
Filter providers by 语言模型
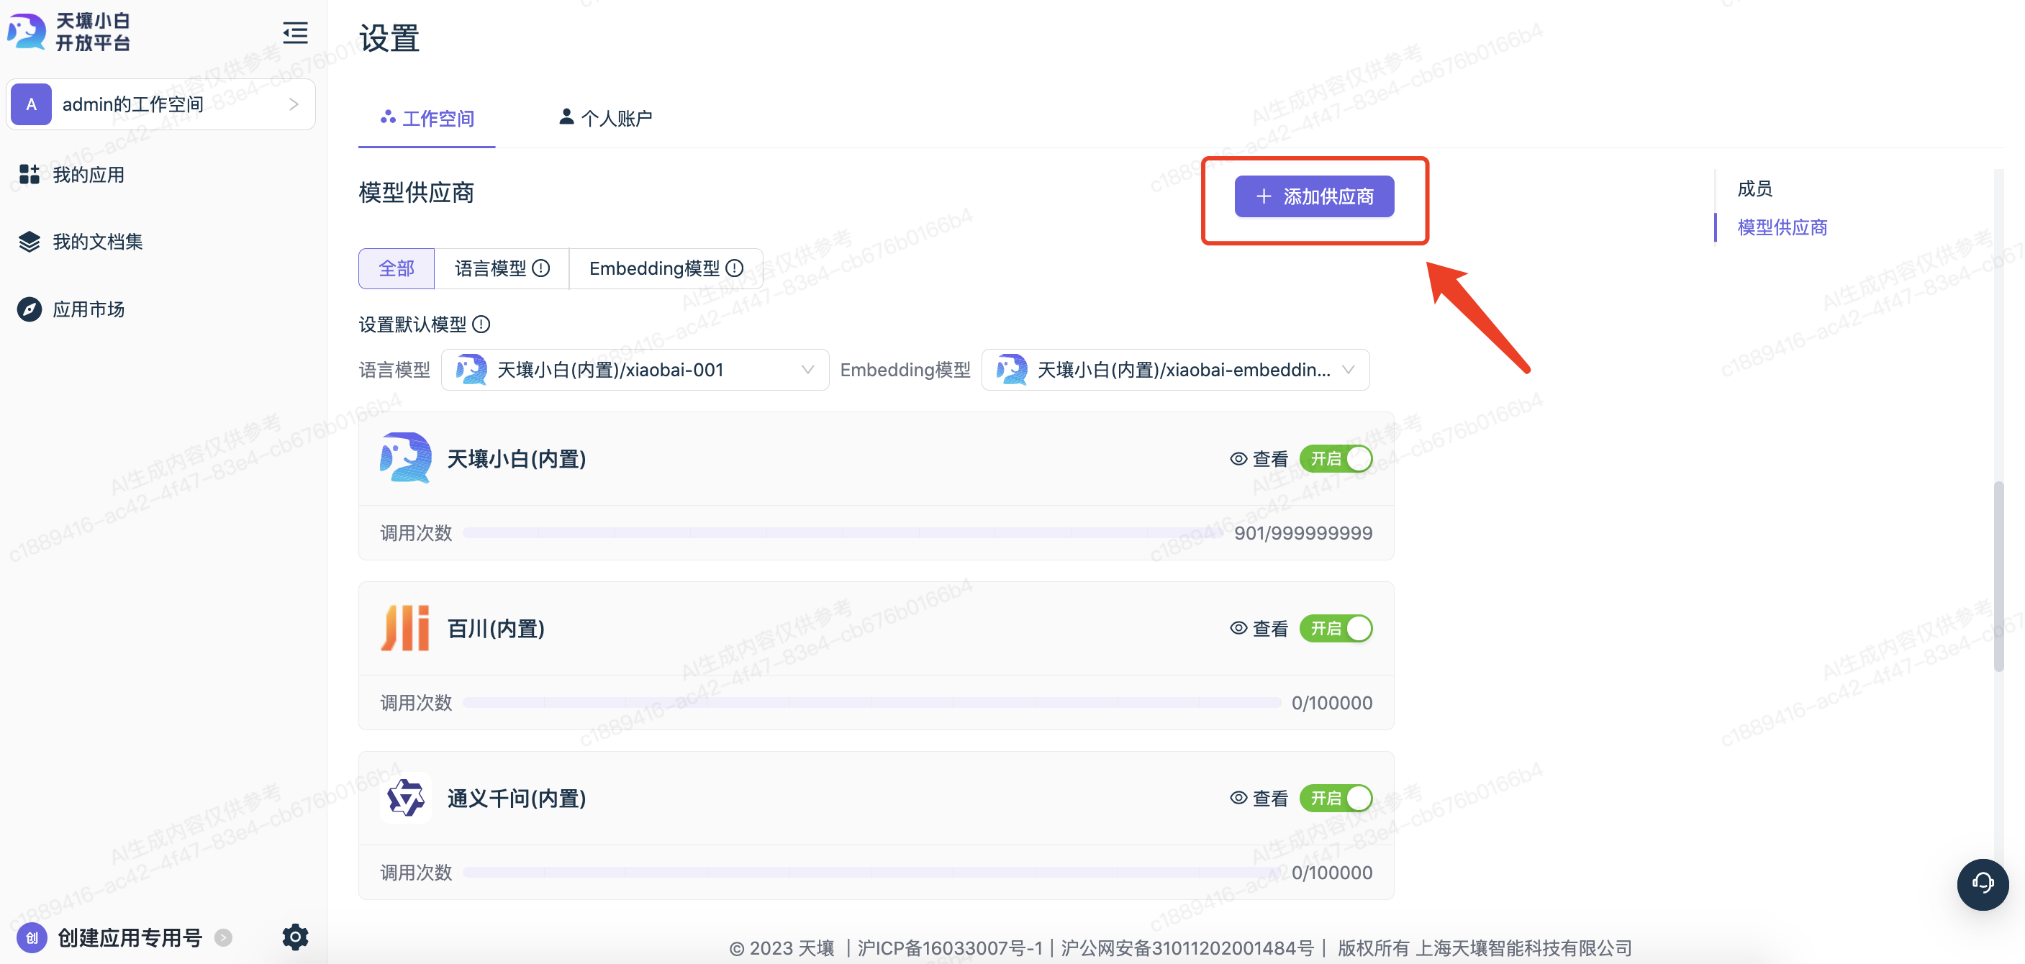coord(502,268)
